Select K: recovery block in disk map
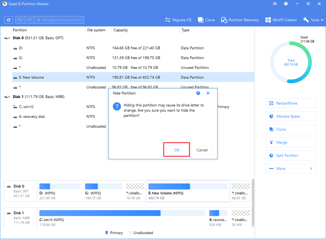 pos(218,218)
